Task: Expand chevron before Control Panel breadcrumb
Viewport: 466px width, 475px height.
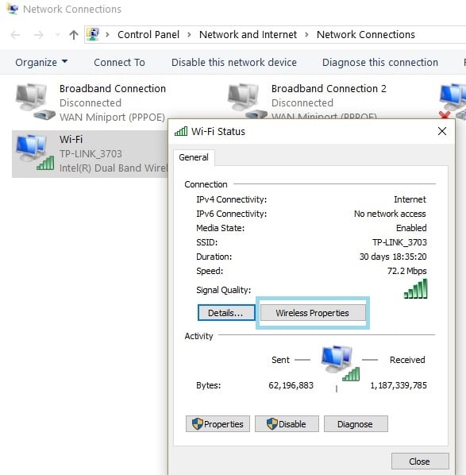Action: pos(107,34)
